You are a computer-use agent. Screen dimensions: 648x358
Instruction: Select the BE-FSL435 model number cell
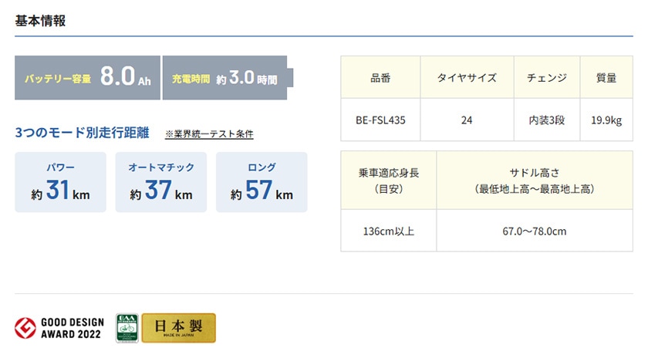[380, 120]
